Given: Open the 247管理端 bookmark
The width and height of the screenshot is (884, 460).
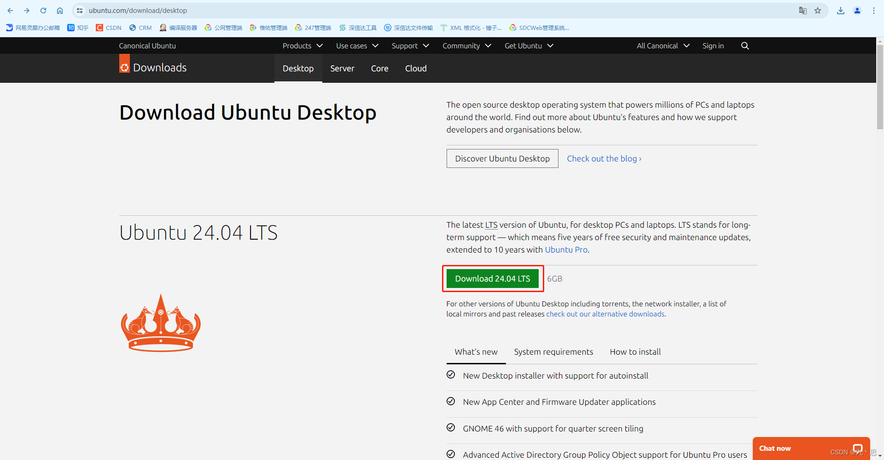Looking at the screenshot, I should click(x=313, y=28).
